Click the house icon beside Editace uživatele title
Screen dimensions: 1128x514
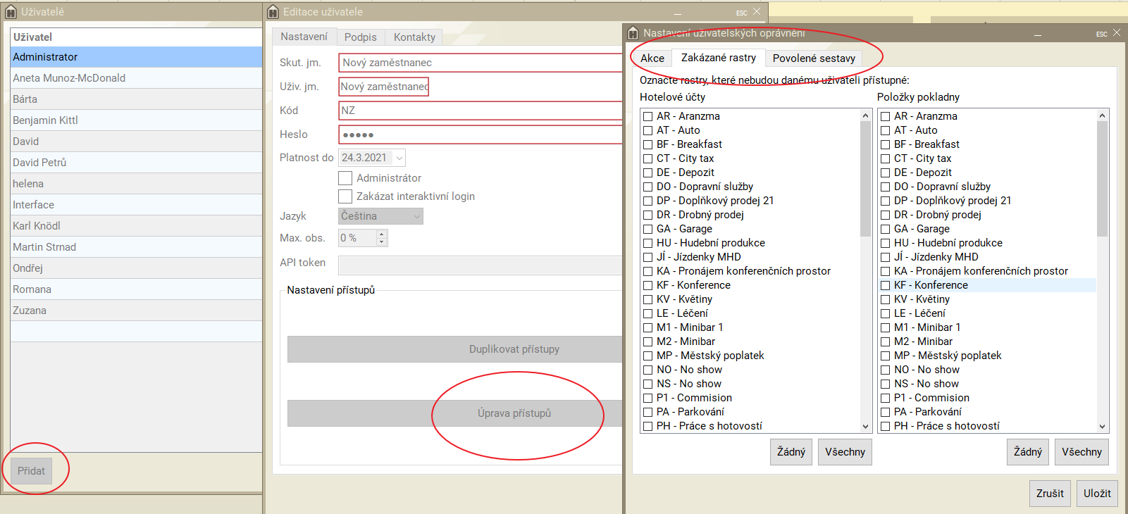tap(273, 12)
